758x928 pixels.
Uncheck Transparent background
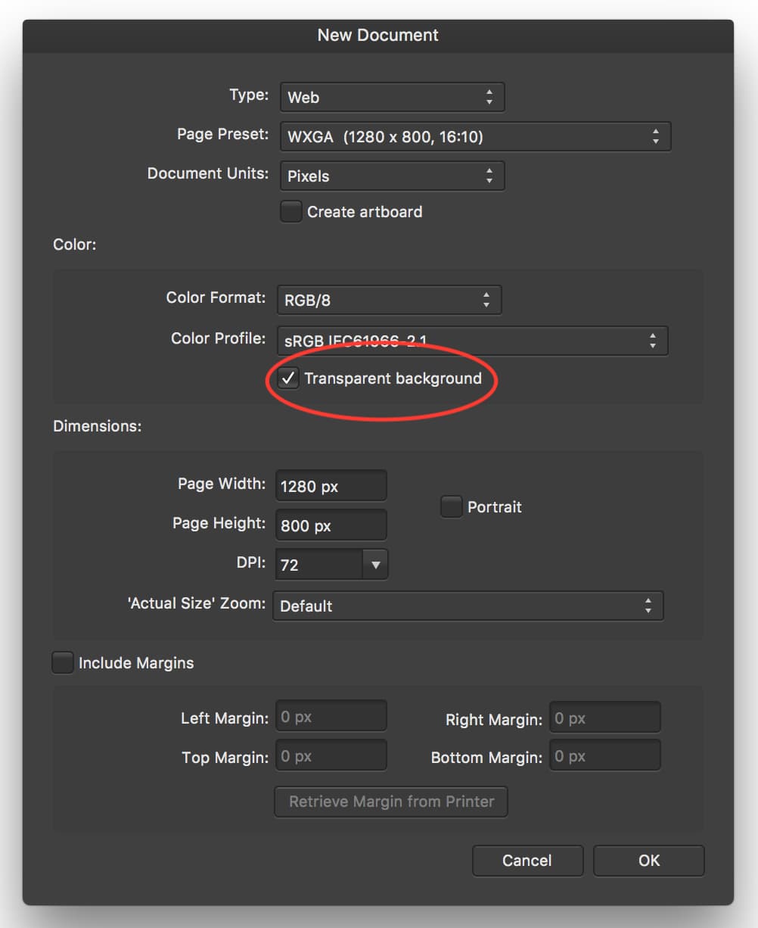coord(287,378)
